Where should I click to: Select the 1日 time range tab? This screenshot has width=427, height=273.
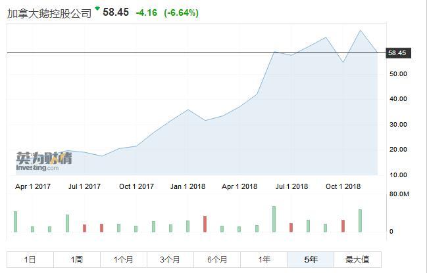pyautogui.click(x=30, y=259)
